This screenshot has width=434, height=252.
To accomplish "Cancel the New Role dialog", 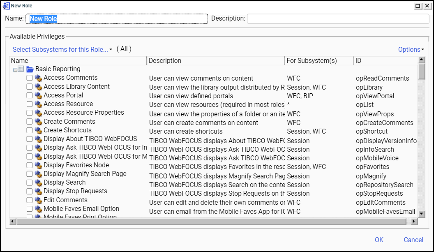I will 413,240.
